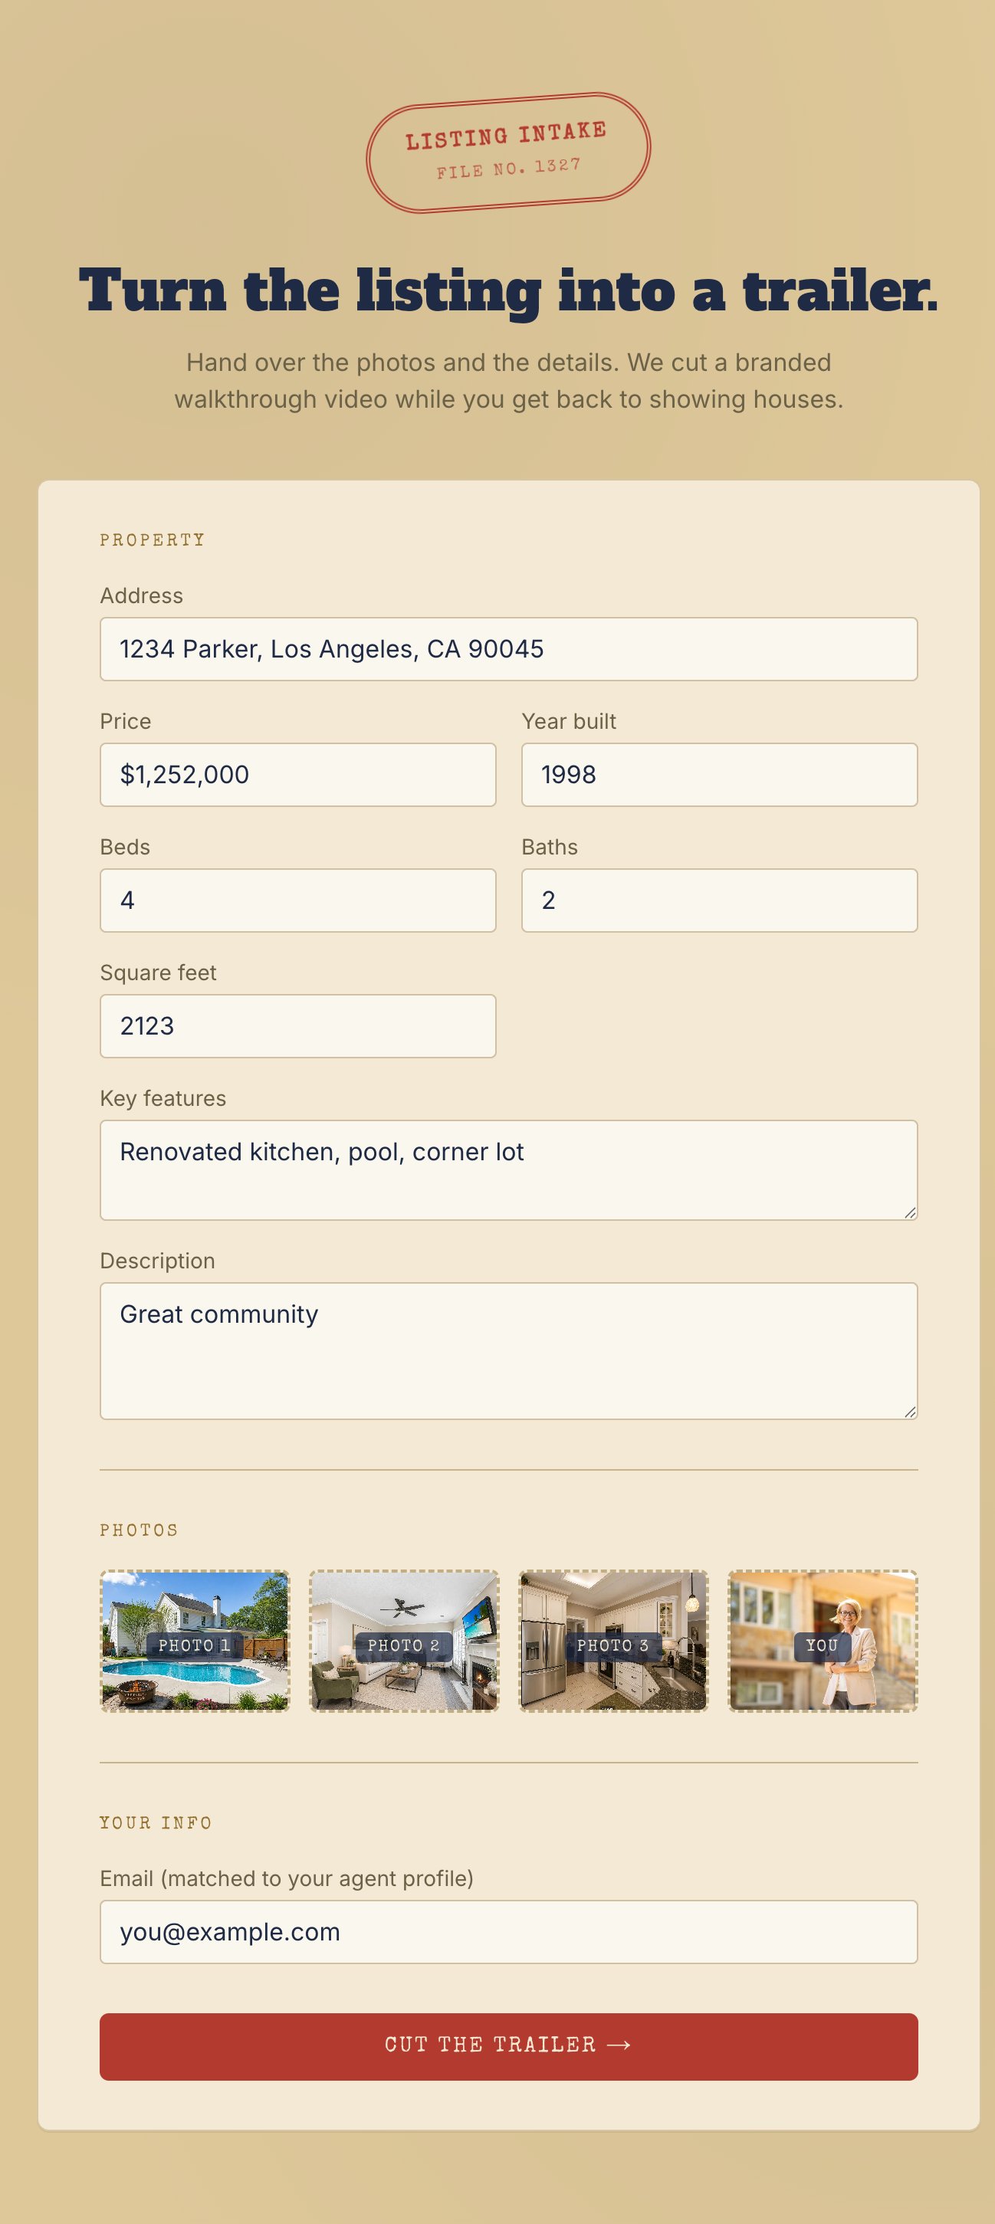Click the Square feet input
The image size is (995, 2224).
click(298, 1025)
